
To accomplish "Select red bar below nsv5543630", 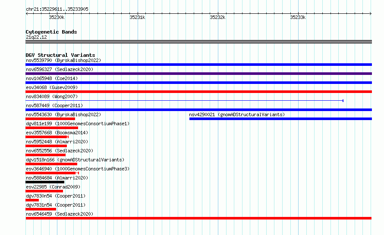I will point(50,119).
